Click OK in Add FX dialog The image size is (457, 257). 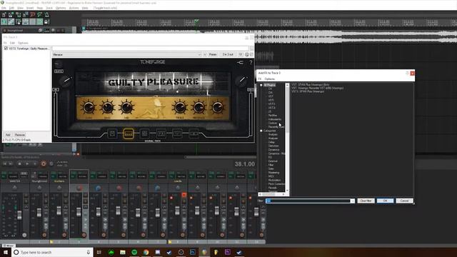tap(385, 201)
